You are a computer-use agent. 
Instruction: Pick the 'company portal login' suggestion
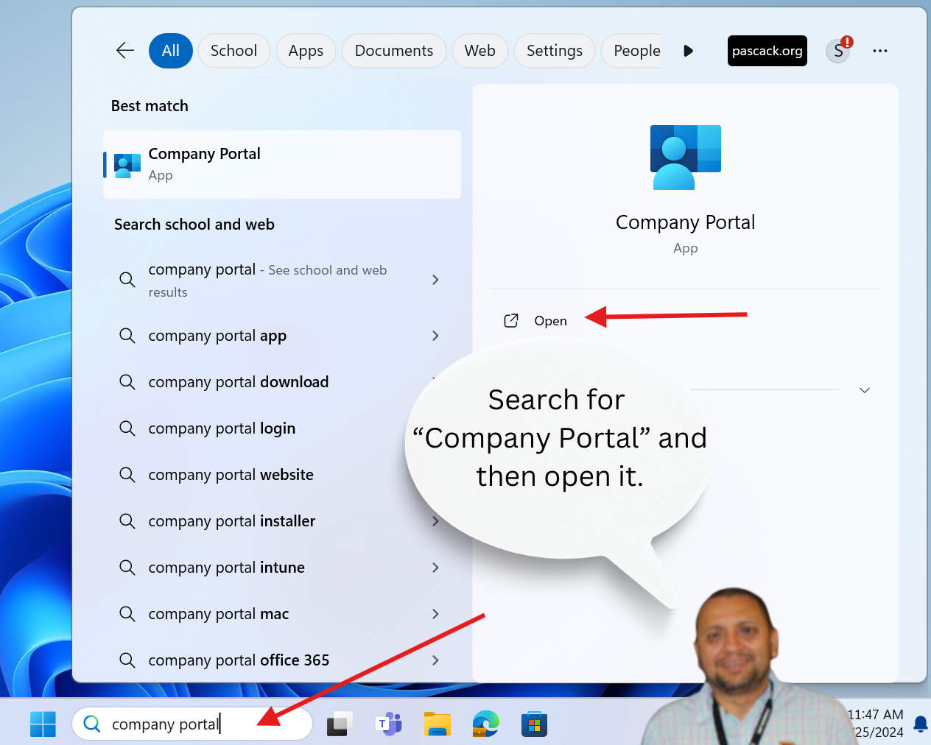pyautogui.click(x=222, y=428)
